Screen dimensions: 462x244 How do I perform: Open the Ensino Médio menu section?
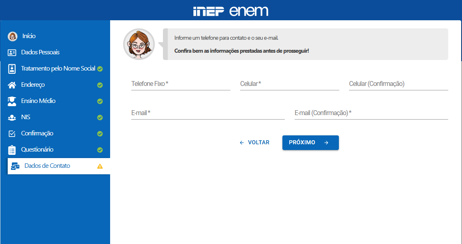[38, 101]
